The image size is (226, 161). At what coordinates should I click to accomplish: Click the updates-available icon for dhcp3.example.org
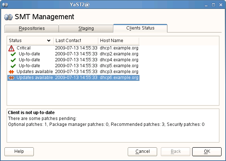[x=11, y=72]
